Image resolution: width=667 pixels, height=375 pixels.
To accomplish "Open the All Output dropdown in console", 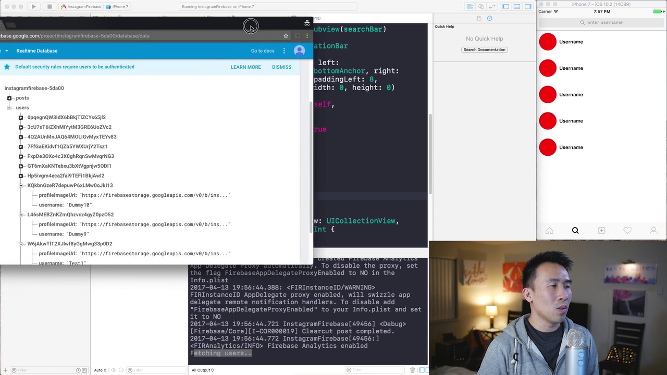I will pos(203,370).
